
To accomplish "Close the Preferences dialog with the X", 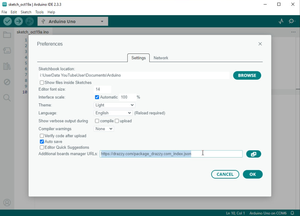I will click(260, 44).
